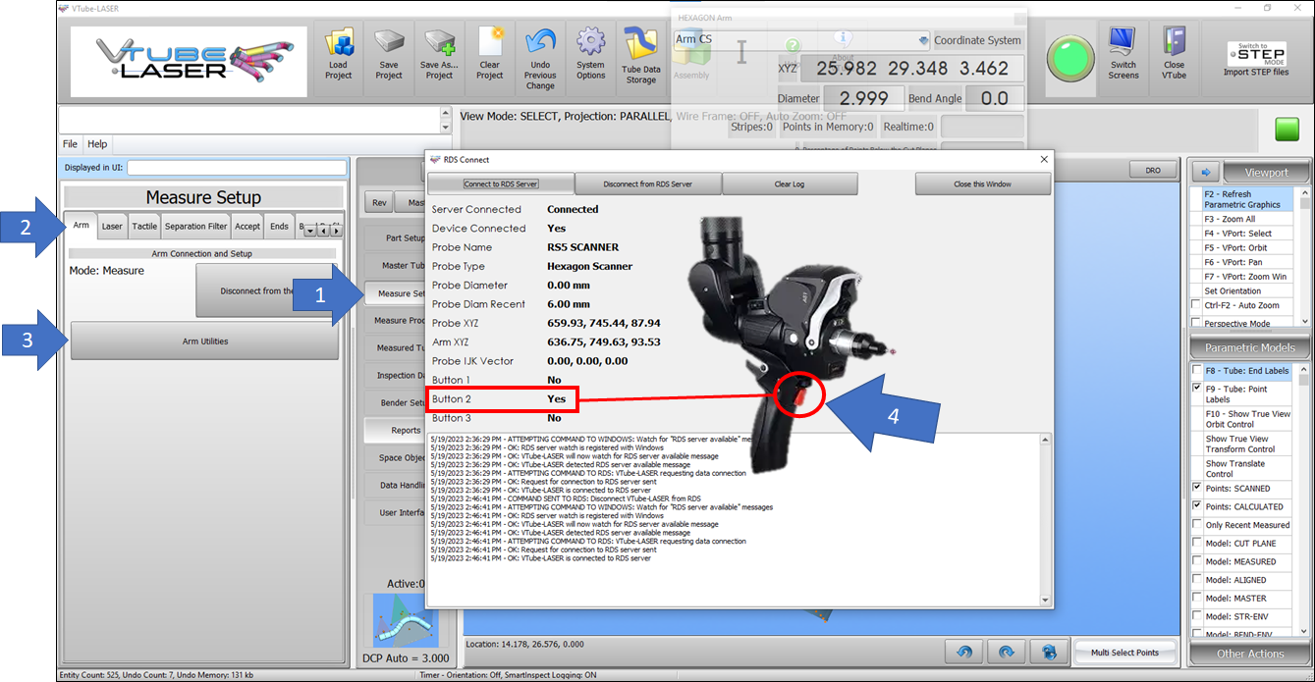Screen dimensions: 1315x682
Task: Open the Arm CS coordinate system dropdown
Action: [924, 40]
